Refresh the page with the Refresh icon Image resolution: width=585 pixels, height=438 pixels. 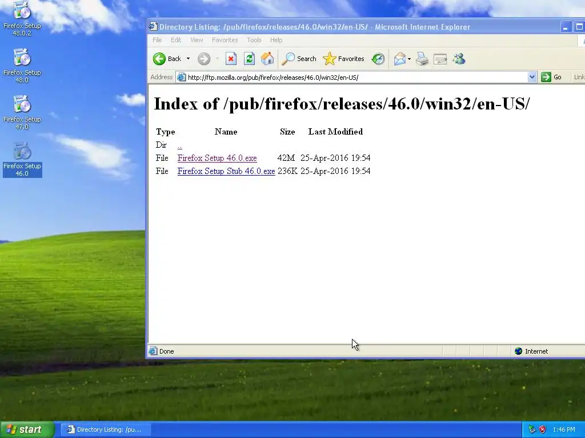[x=249, y=59]
